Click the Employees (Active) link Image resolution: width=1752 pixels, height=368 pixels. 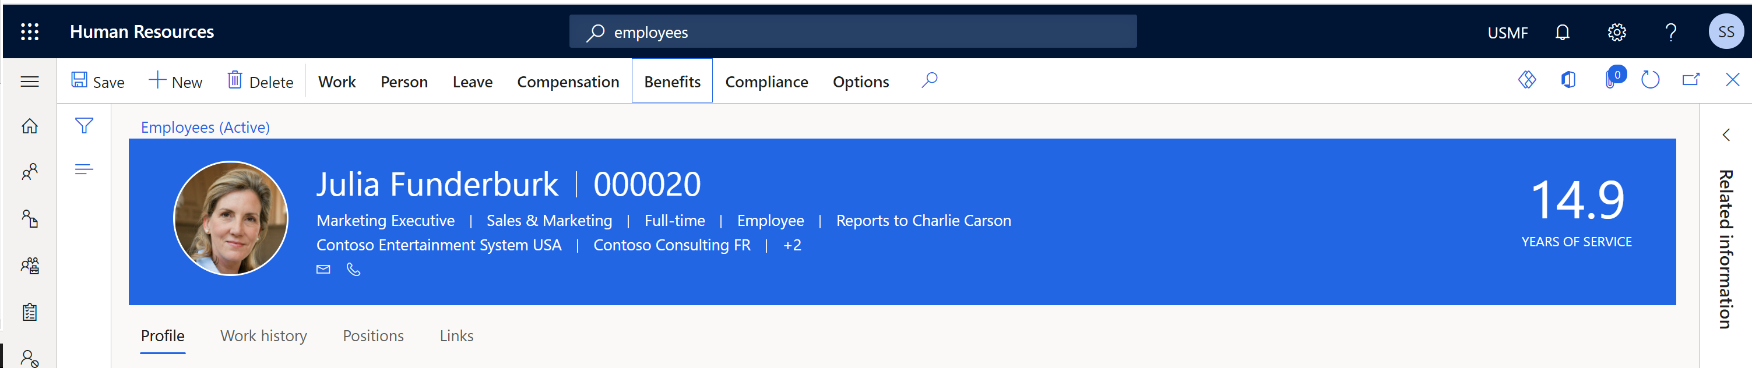point(205,127)
